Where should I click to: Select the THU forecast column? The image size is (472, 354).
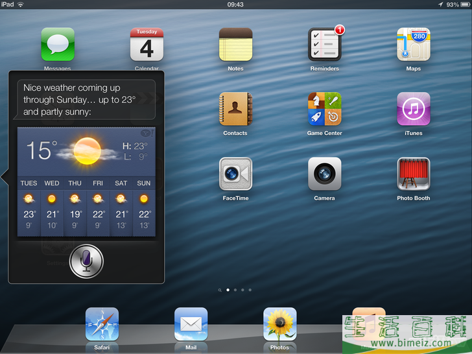[x=75, y=206]
